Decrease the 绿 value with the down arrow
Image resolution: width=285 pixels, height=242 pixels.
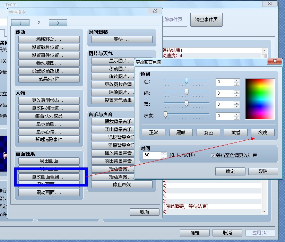(236, 95)
